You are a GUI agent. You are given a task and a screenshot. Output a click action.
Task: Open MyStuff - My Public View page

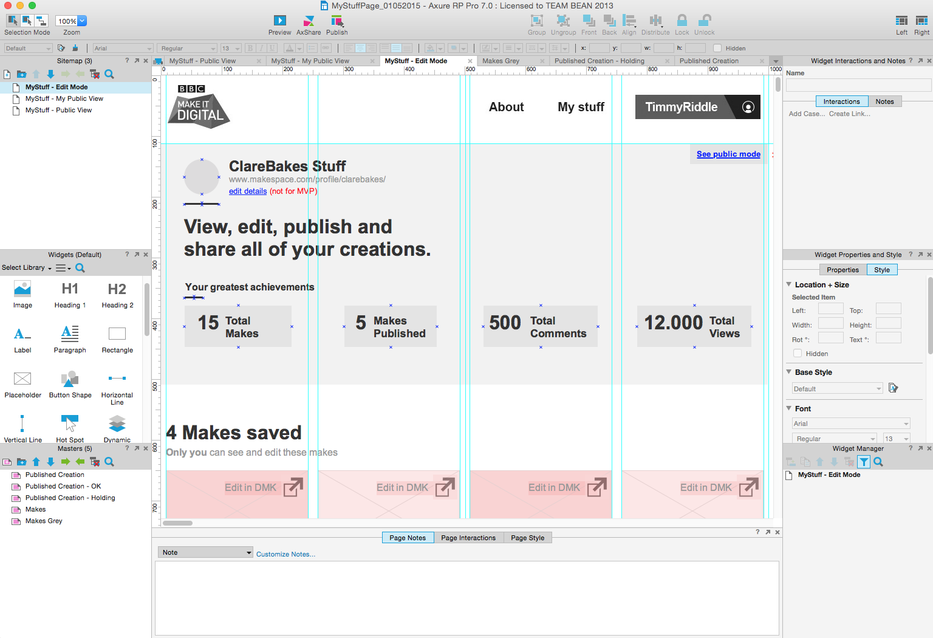(x=64, y=98)
